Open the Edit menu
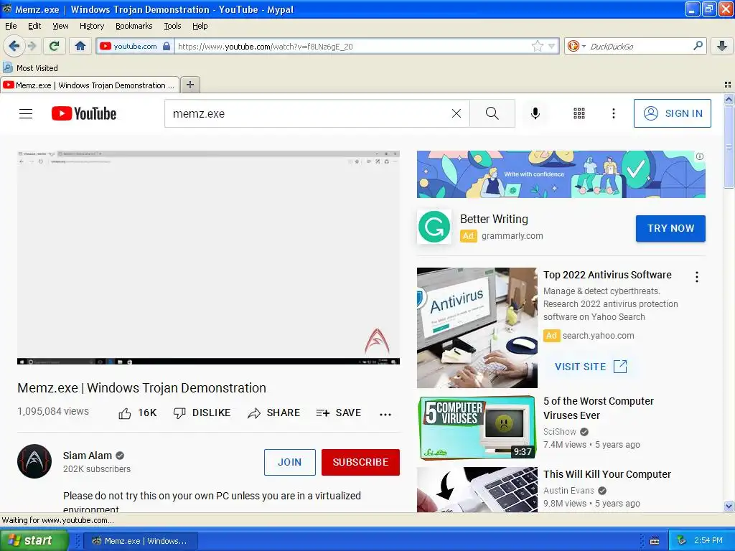The width and height of the screenshot is (735, 551). 34,26
